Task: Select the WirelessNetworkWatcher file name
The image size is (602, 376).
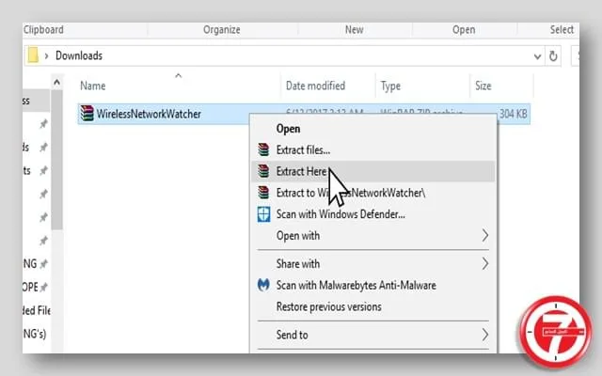Action: coord(149,114)
